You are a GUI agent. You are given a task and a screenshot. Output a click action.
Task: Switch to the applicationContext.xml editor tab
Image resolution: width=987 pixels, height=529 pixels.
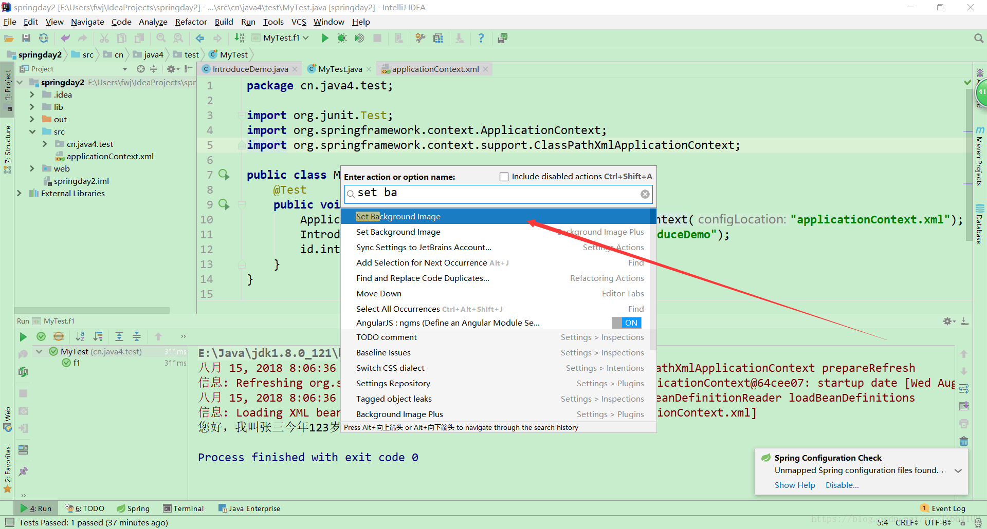[435, 69]
